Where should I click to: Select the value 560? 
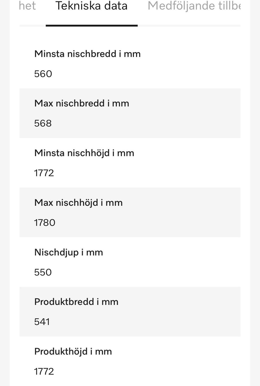43,74
